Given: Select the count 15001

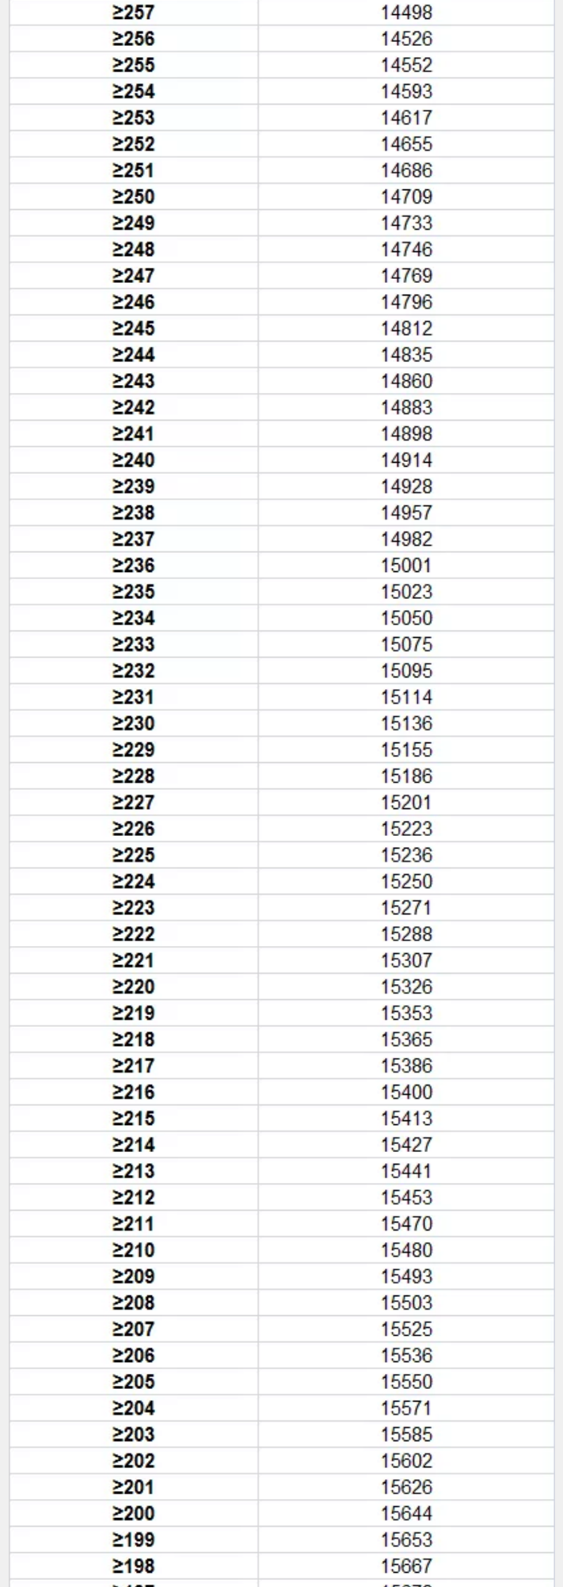Looking at the screenshot, I should tap(406, 565).
